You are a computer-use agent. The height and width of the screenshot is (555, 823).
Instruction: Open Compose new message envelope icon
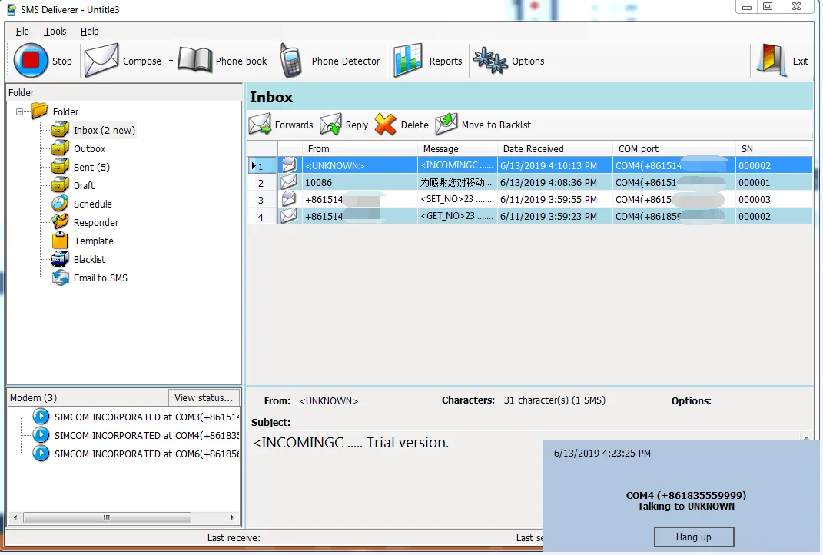(101, 61)
